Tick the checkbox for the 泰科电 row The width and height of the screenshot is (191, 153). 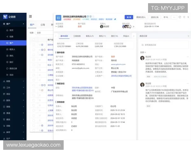(x=34, y=50)
